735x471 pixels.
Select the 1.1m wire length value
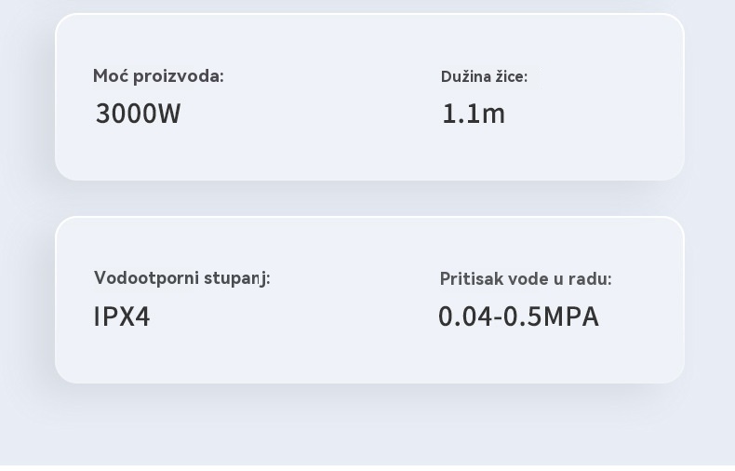point(473,114)
